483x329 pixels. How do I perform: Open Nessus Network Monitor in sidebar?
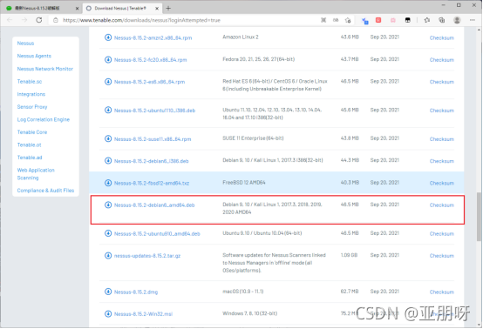[45, 69]
